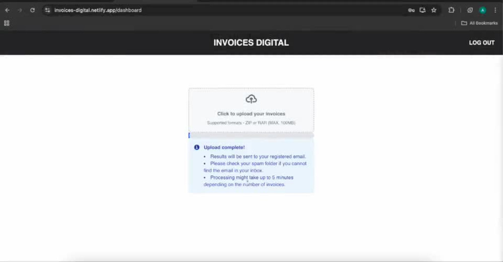Click the media control icon beside profile avatar
This screenshot has height=262, width=503.
470,10
